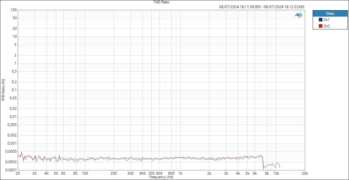Click the 20 Hz axis tick label

pos(18,173)
